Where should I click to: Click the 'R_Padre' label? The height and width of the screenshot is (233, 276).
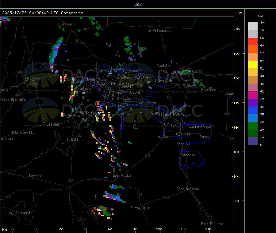point(176,115)
